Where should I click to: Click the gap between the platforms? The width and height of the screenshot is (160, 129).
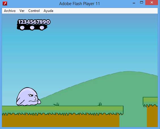(133, 117)
